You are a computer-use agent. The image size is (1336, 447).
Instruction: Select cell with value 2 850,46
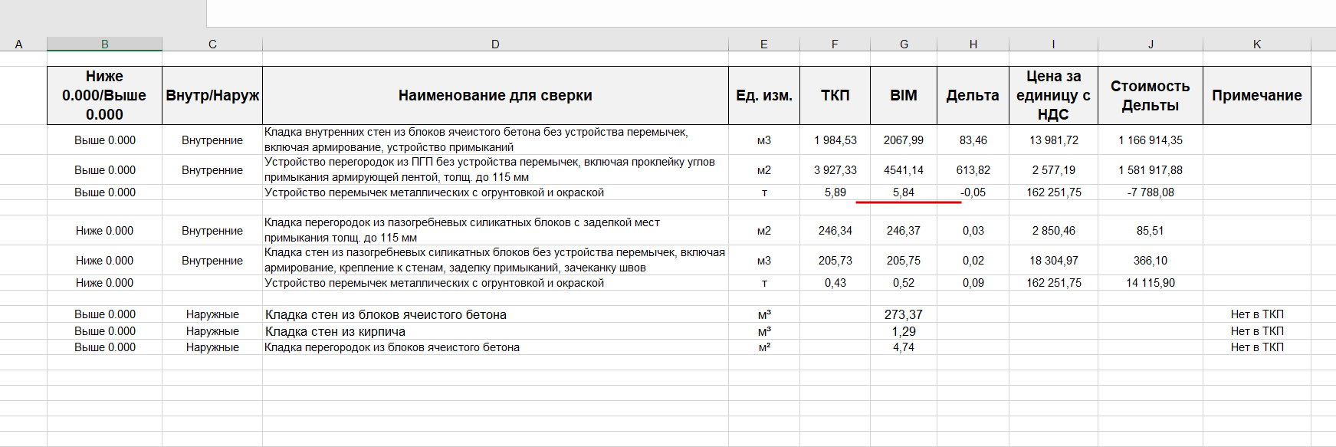tap(1053, 231)
